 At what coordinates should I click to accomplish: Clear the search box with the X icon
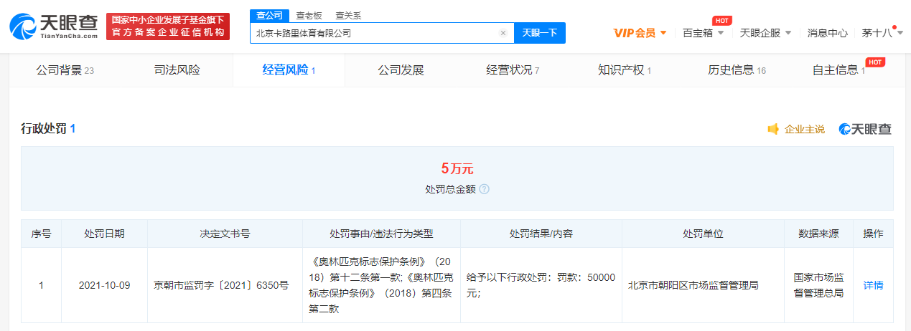(503, 33)
